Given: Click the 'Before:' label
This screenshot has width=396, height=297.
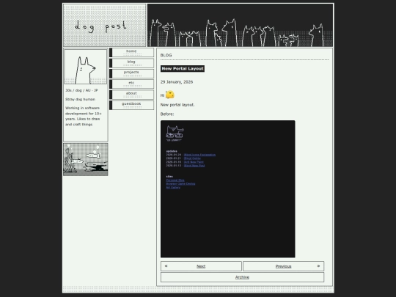Looking at the screenshot, I should [167, 114].
